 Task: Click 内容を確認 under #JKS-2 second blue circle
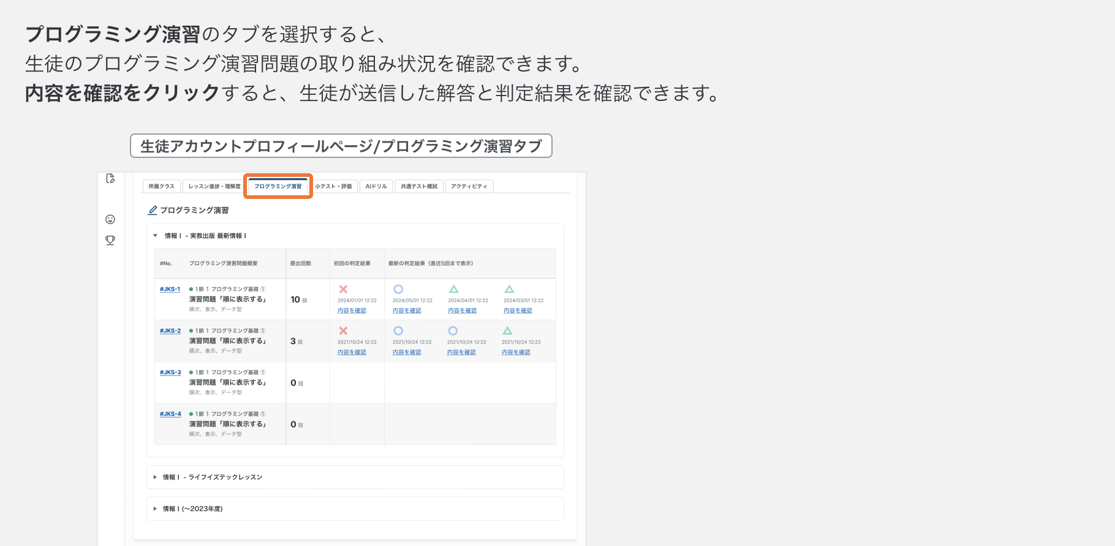pos(461,353)
